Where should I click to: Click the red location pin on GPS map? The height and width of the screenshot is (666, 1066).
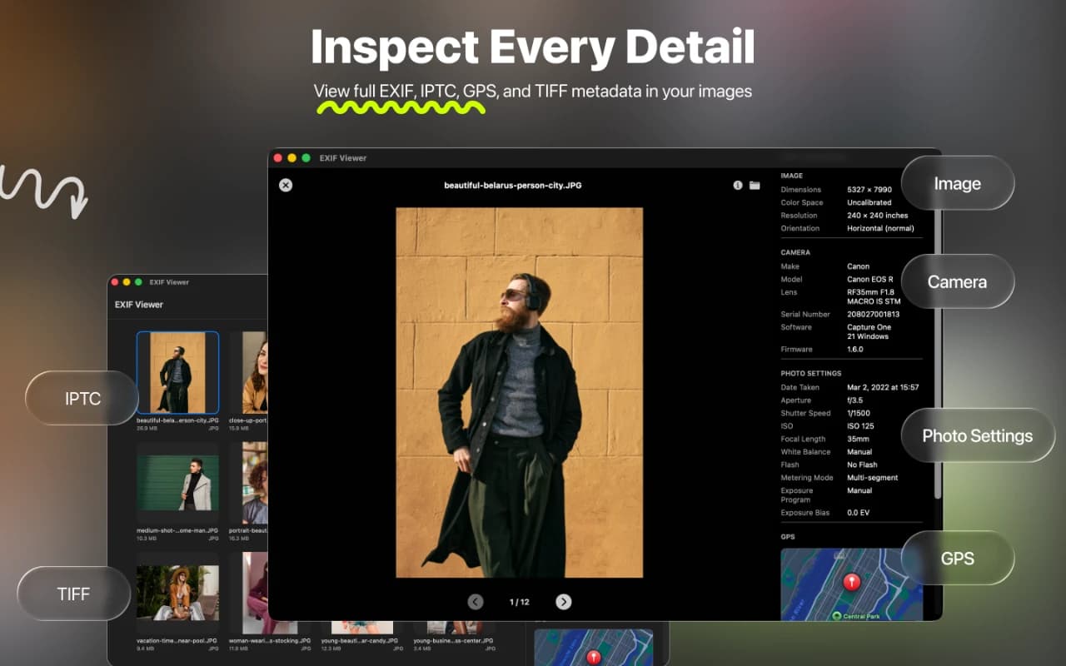(x=852, y=583)
